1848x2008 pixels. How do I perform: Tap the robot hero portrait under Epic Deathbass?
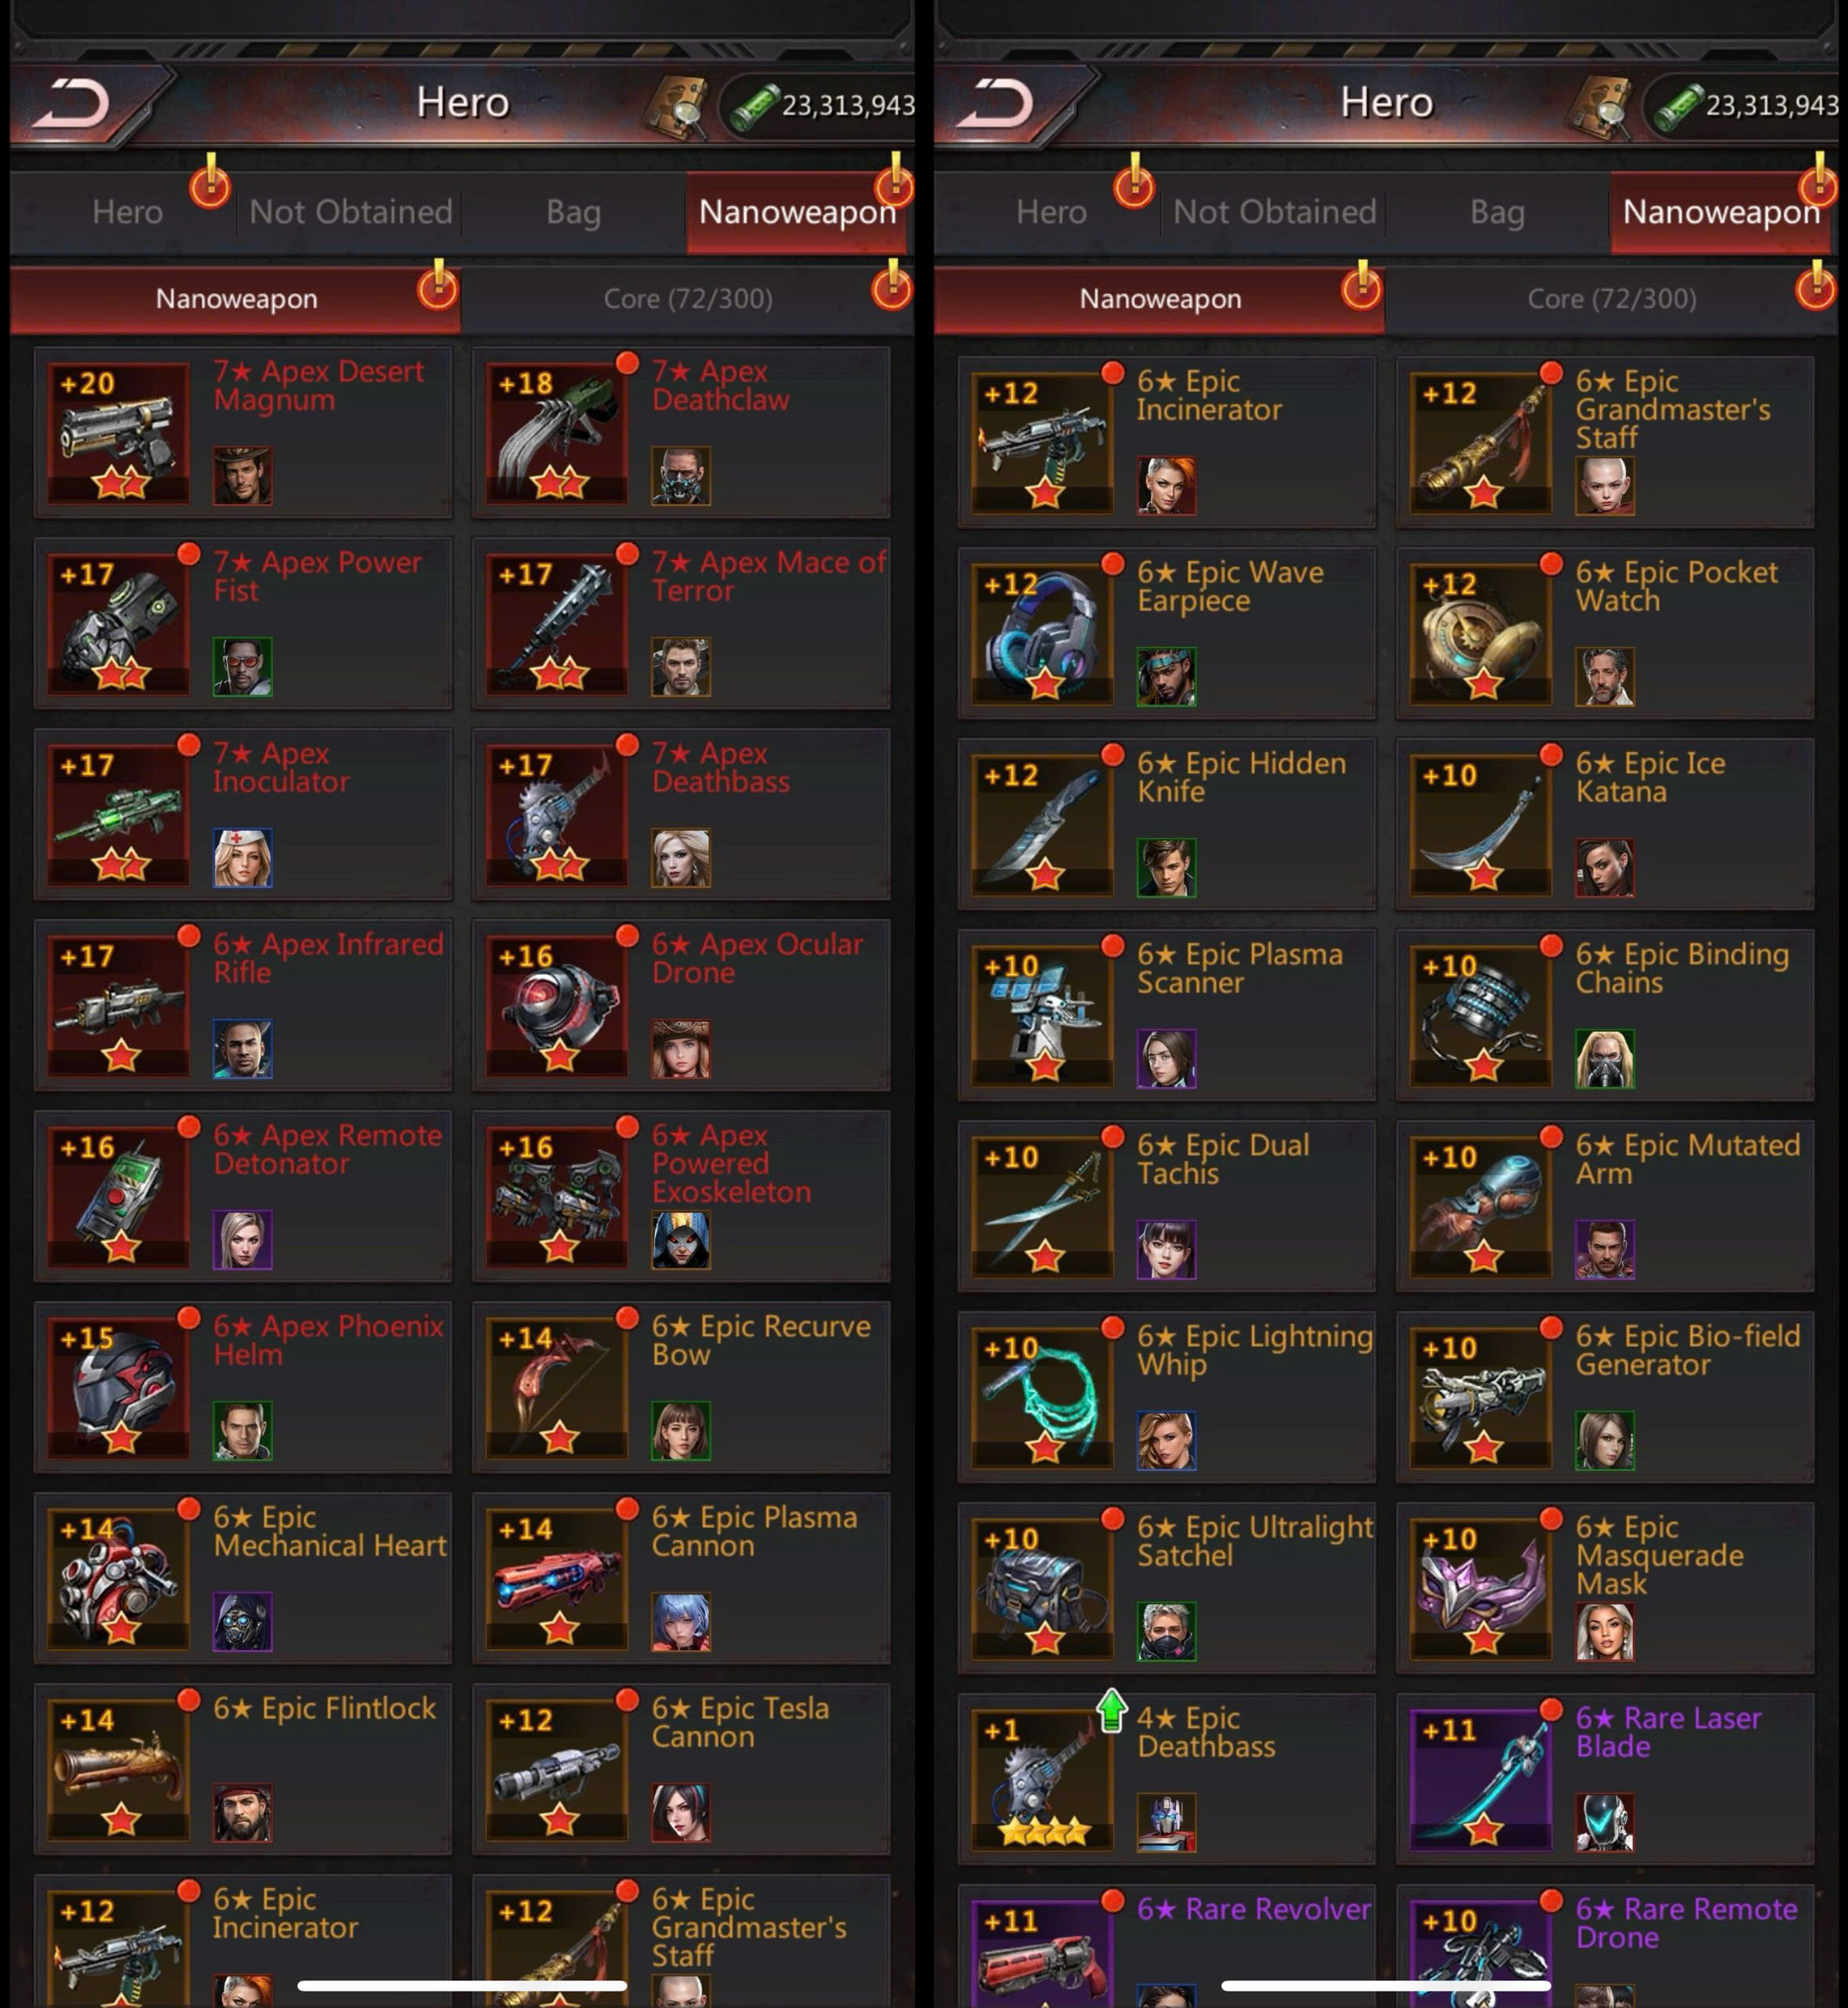pyautogui.click(x=1166, y=1822)
